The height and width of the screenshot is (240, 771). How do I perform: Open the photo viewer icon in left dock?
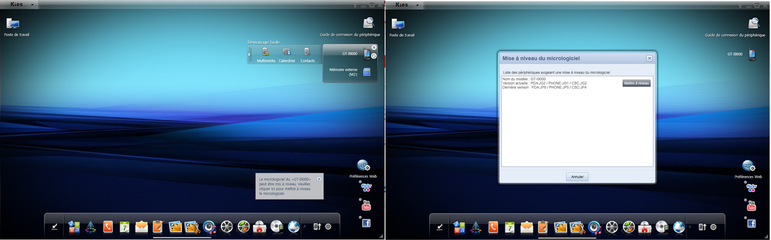(175, 226)
